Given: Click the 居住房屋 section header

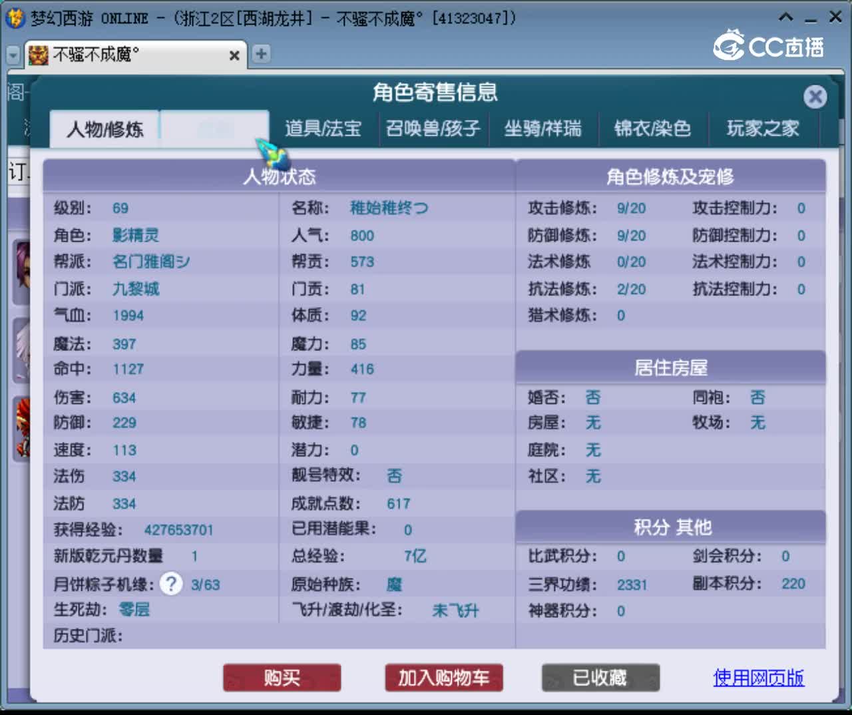Looking at the screenshot, I should [x=671, y=367].
